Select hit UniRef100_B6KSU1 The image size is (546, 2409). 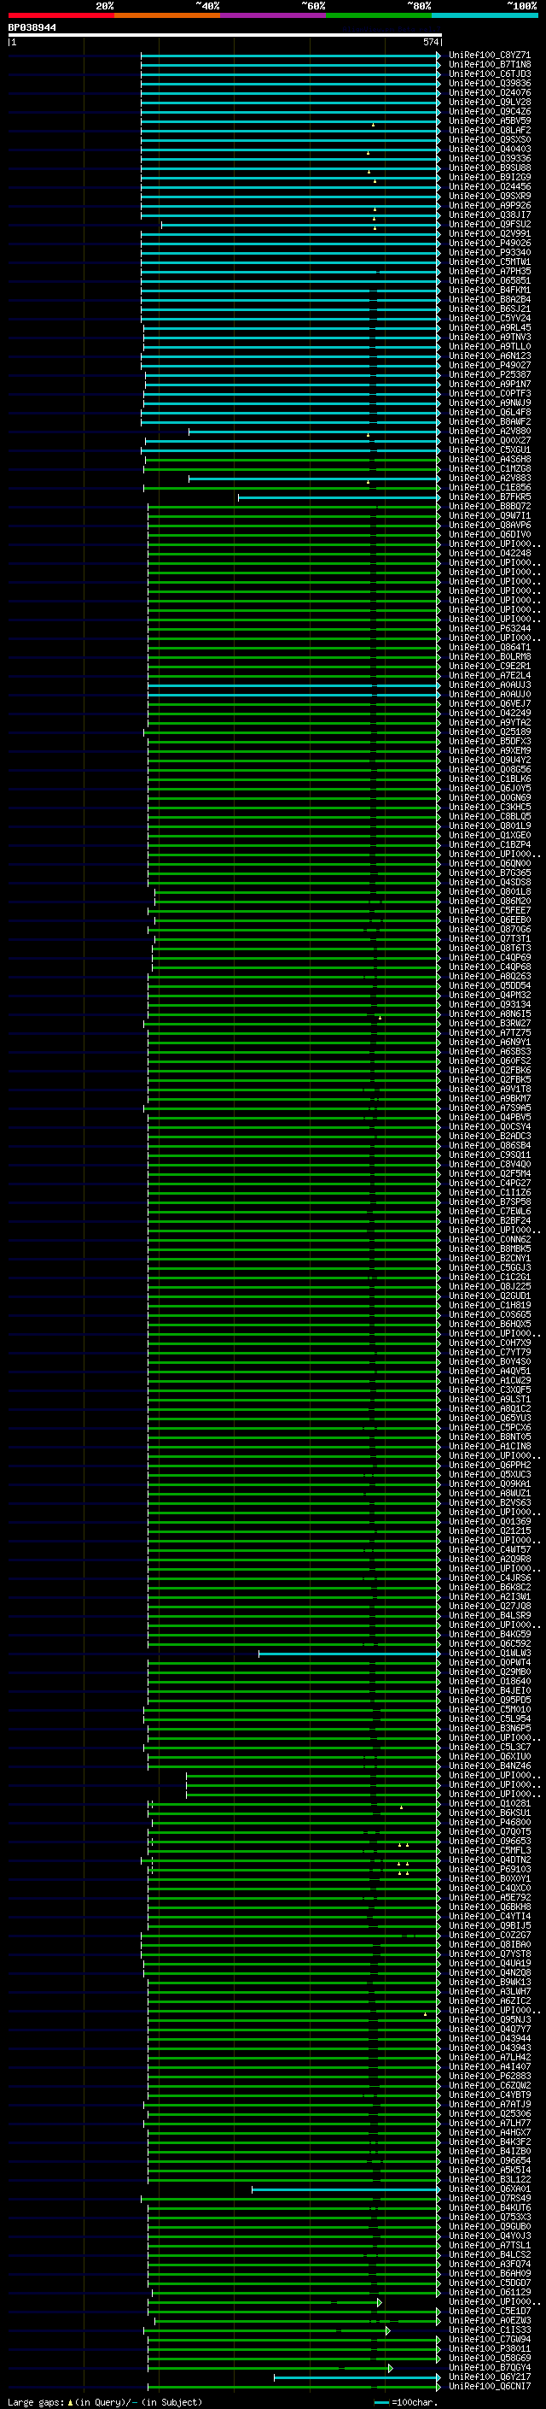tap(489, 1813)
